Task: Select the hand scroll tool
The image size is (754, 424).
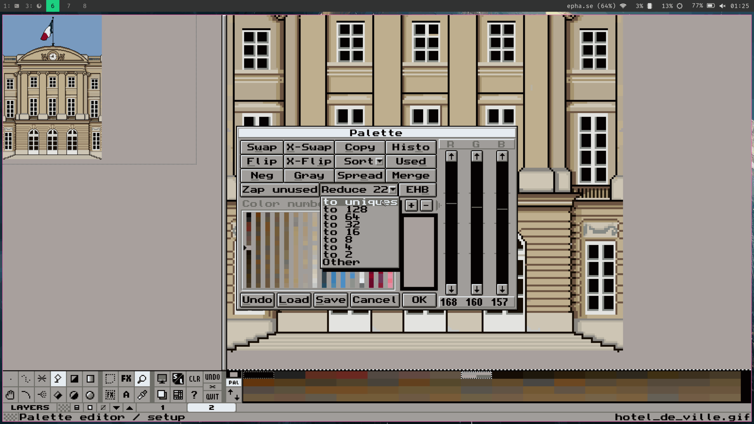Action: coord(11,395)
